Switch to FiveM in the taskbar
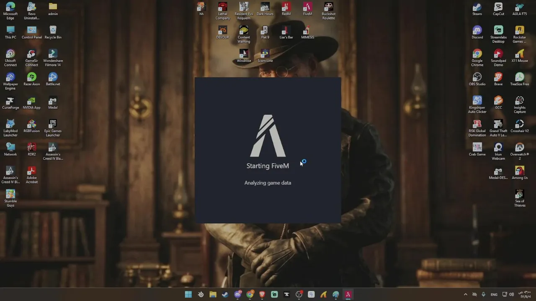The height and width of the screenshot is (301, 536). [348, 294]
